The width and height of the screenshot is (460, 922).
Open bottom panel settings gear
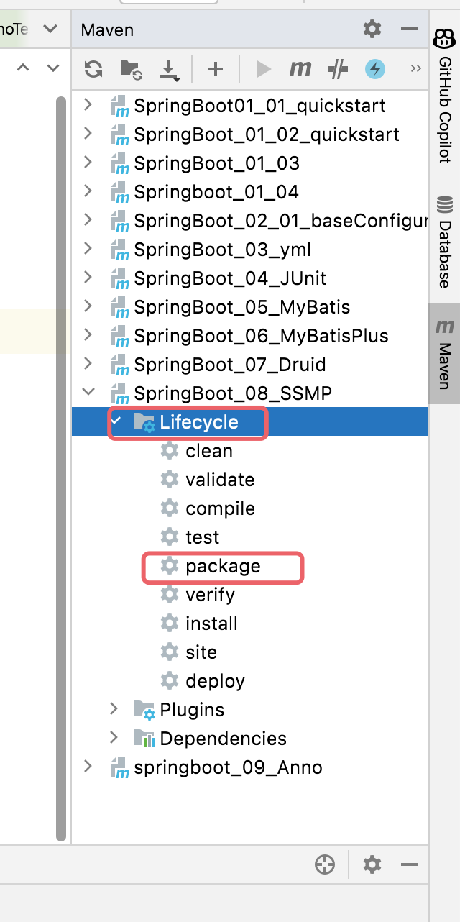372,864
